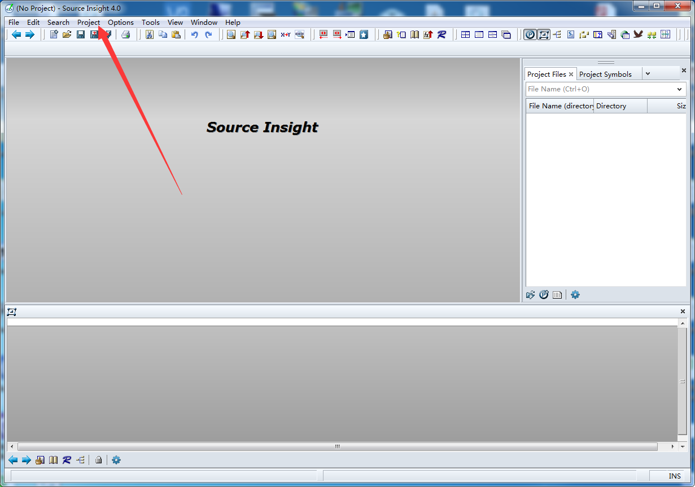Click the forward arrow in the context window toolbar
The height and width of the screenshot is (487, 695).
click(x=26, y=460)
